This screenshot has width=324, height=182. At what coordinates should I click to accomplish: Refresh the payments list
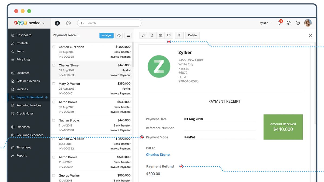click(119, 36)
